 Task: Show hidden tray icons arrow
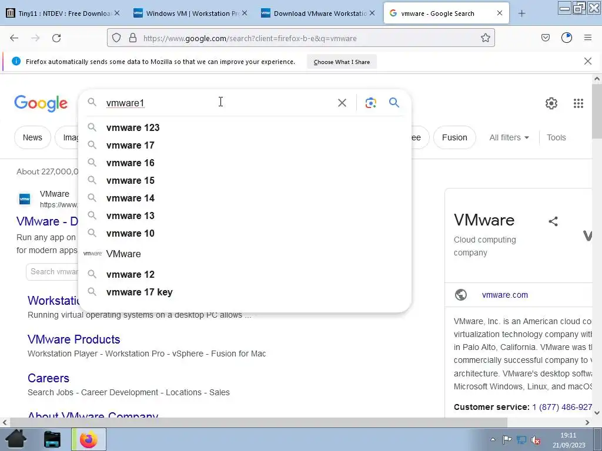pos(493,439)
